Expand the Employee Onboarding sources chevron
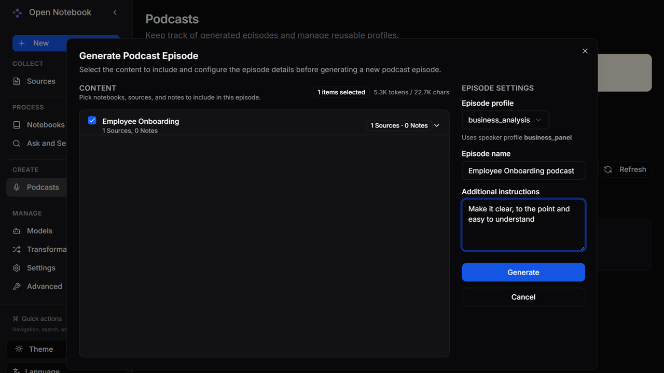Image resolution: width=664 pixels, height=373 pixels. pos(437,125)
